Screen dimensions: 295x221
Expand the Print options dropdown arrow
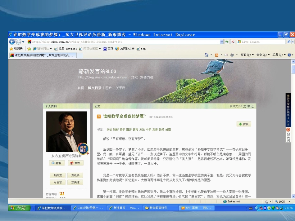(237, 55)
